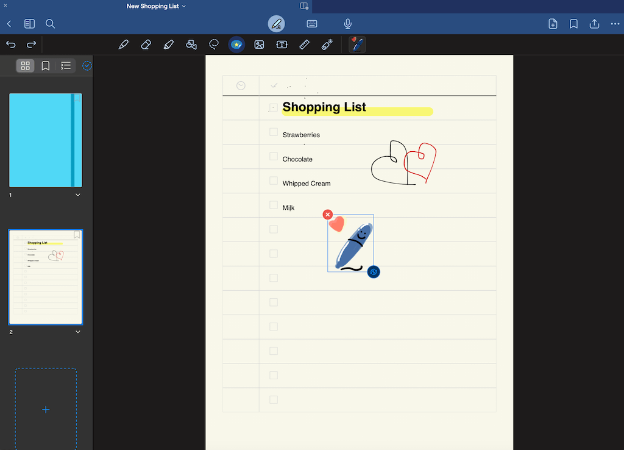The image size is (624, 450).
Task: Expand page 1 thumbnail options chevron
Action: (x=77, y=195)
